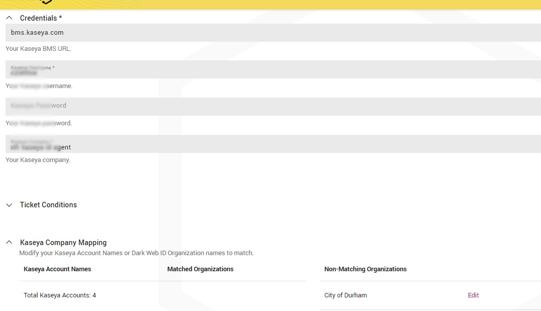Select the Kaseya Username field
The height and width of the screenshot is (311, 541).
[x=151, y=69]
